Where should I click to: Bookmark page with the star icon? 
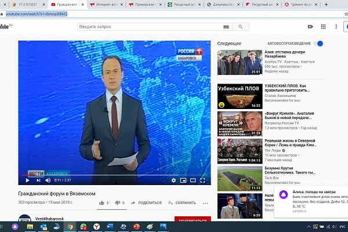[x=346, y=14]
